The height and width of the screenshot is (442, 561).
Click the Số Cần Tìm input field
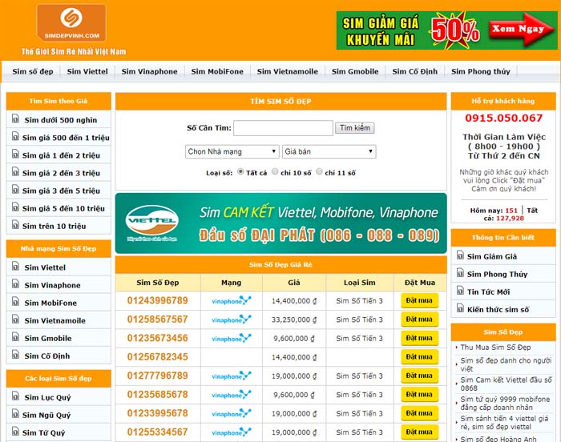(x=283, y=128)
